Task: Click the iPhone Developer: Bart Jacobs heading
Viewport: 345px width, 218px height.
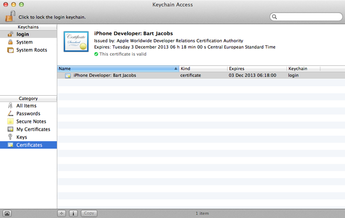Action: click(x=133, y=33)
